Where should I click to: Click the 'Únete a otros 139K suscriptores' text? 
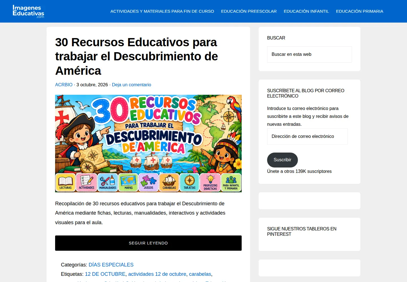point(299,171)
